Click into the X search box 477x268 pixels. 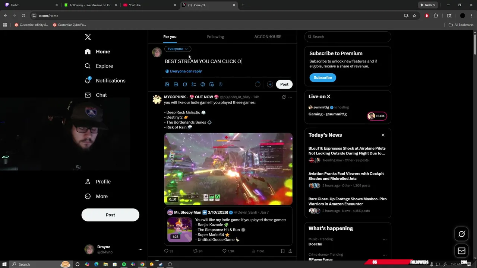pyautogui.click(x=348, y=36)
